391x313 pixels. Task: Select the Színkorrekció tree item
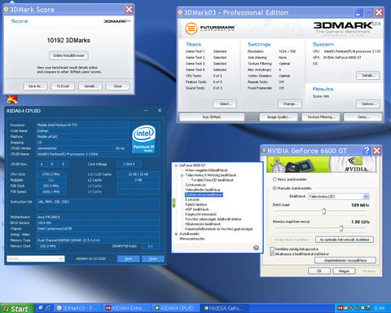195,185
